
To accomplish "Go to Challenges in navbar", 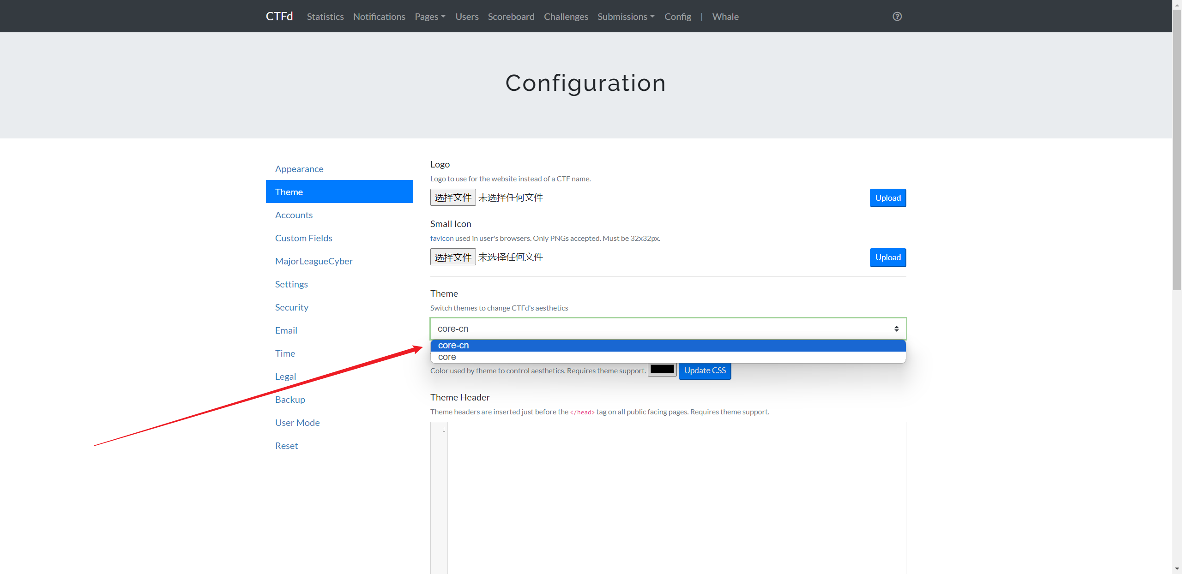I will [566, 17].
